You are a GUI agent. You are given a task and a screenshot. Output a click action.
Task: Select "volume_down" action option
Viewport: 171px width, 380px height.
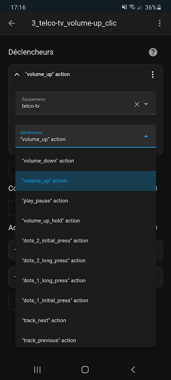tap(86, 161)
